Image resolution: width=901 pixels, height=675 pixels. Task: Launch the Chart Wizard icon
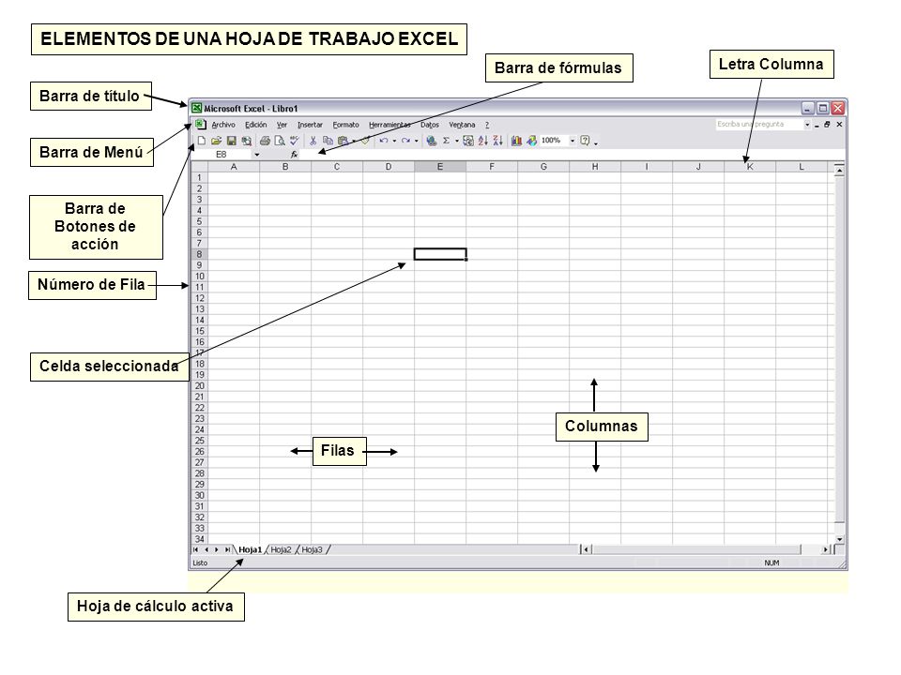click(516, 141)
